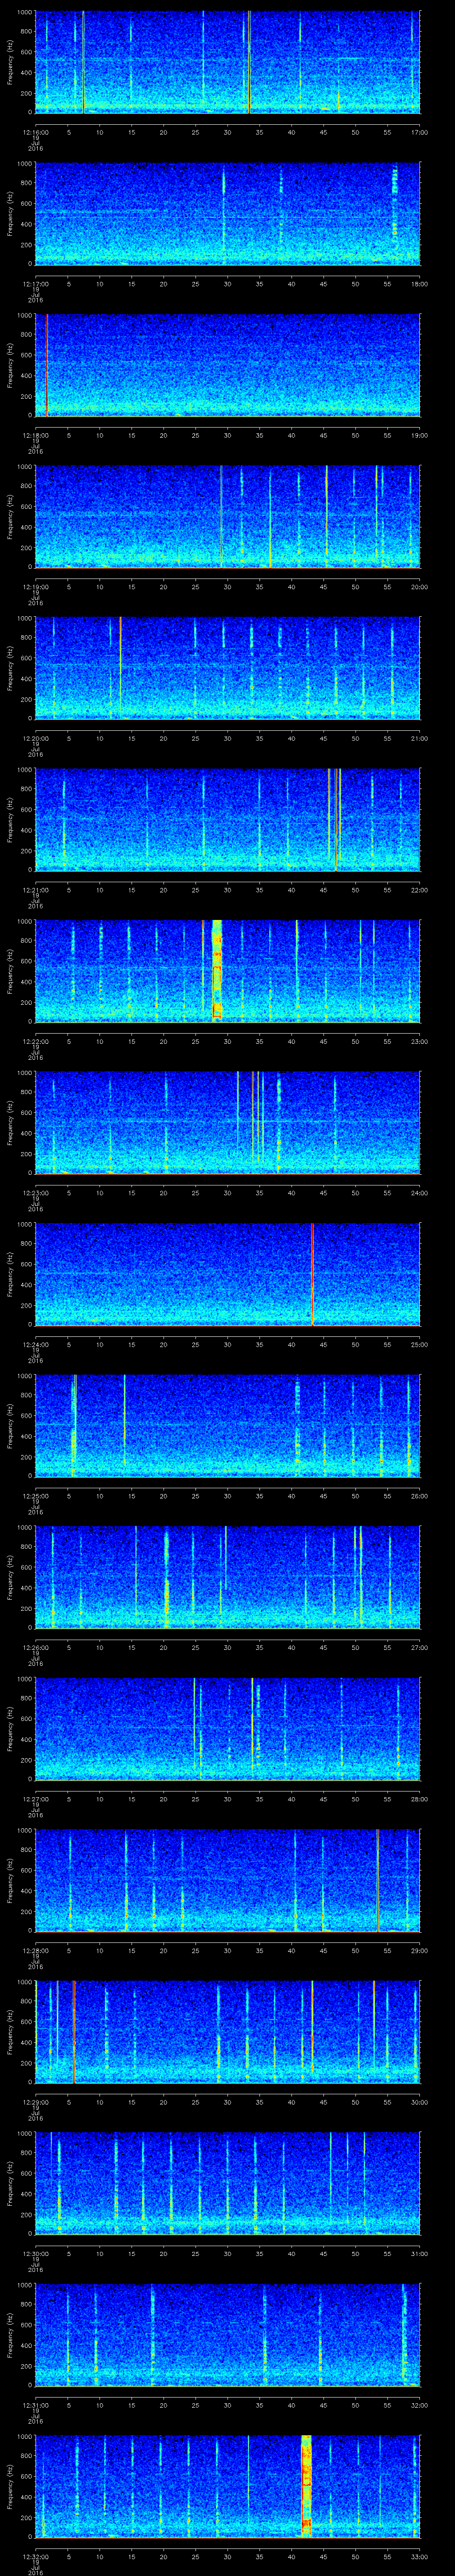Viewport: 455px width, 2576px height.
Task: Click the 12:27:00 start time label
Action: click(x=36, y=1799)
